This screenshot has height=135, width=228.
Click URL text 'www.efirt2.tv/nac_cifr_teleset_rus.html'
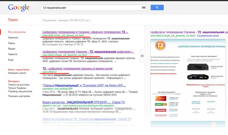(x=63, y=35)
